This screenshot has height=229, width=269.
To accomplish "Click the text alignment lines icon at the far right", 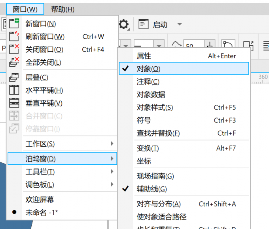I will click(266, 46).
